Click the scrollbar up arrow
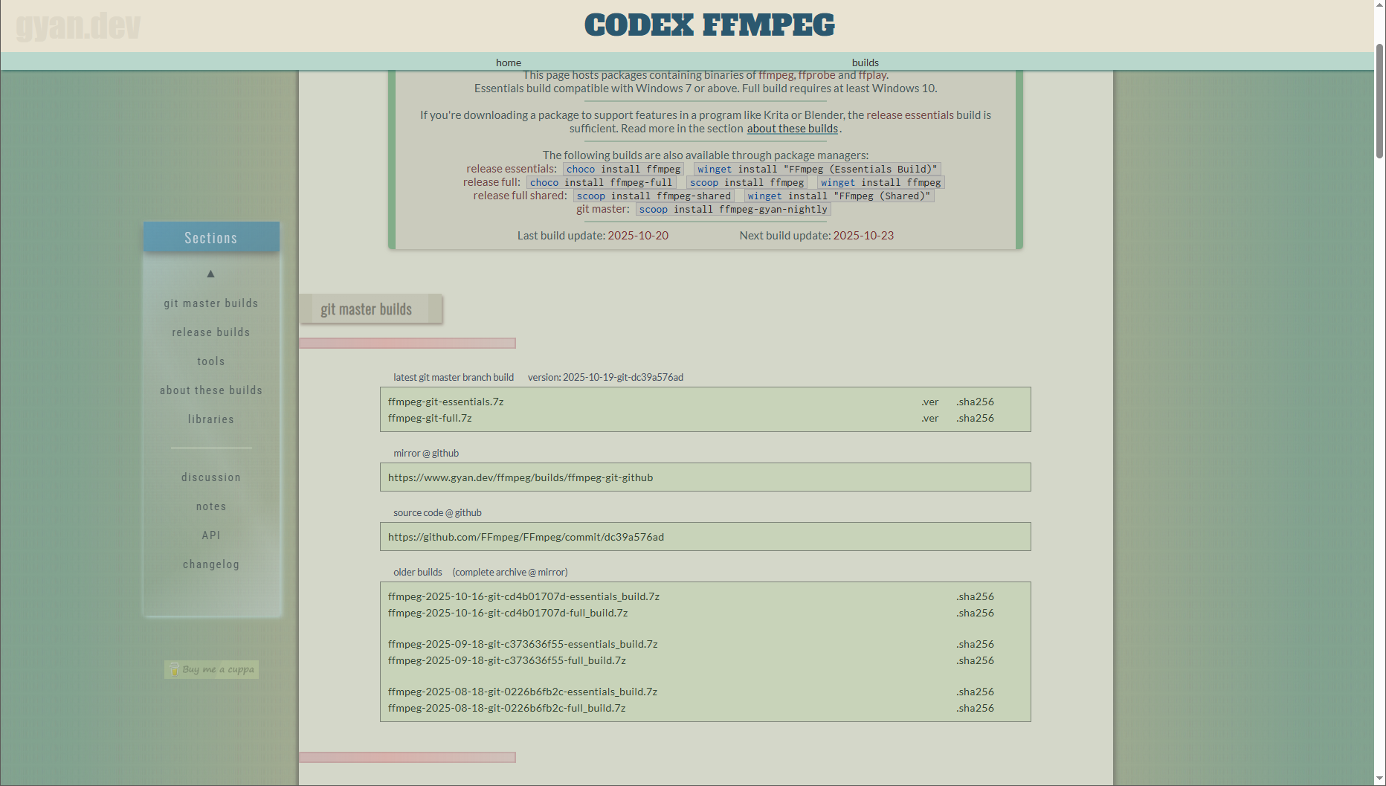This screenshot has width=1386, height=786. point(1380,5)
